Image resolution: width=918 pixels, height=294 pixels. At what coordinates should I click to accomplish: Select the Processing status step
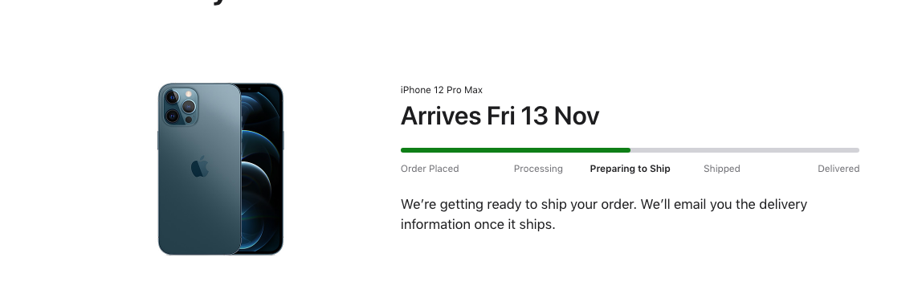tap(538, 169)
